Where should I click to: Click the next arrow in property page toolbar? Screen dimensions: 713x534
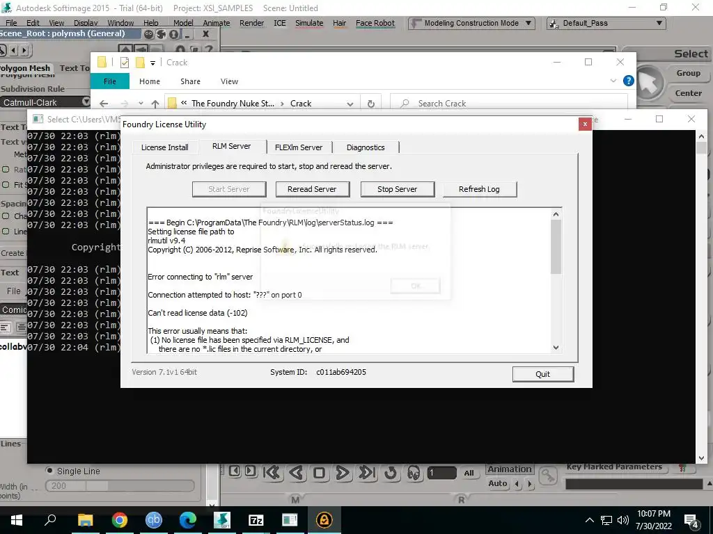(24, 50)
